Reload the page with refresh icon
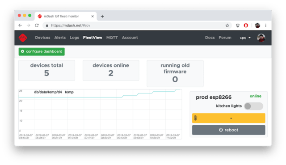The height and width of the screenshot is (165, 286). (x=37, y=25)
